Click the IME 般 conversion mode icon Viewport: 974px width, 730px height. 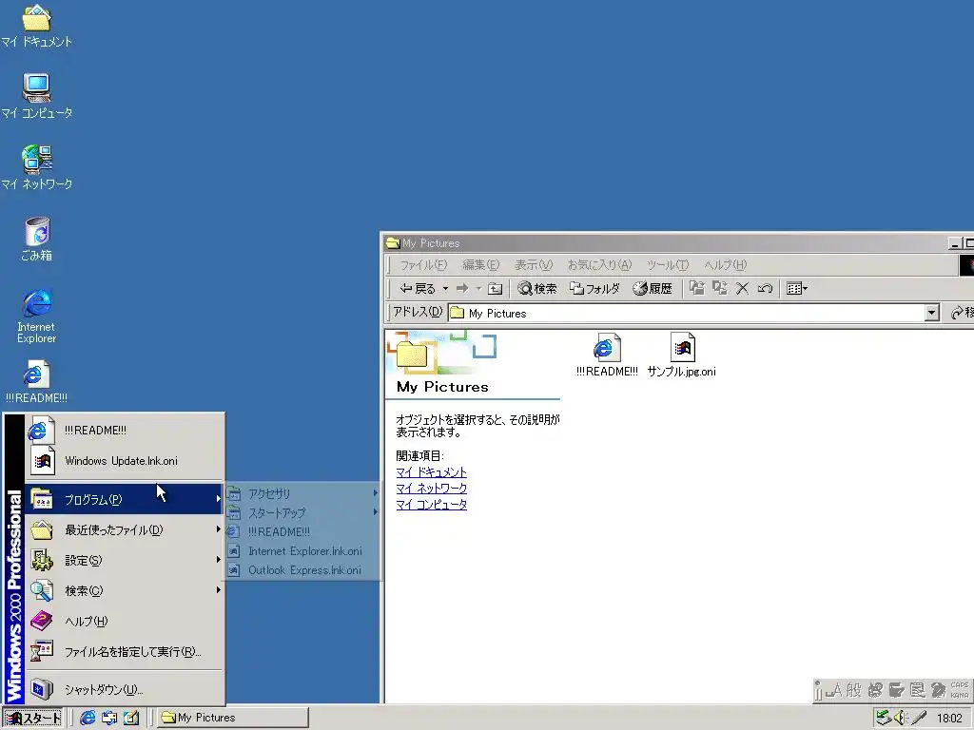854,690
